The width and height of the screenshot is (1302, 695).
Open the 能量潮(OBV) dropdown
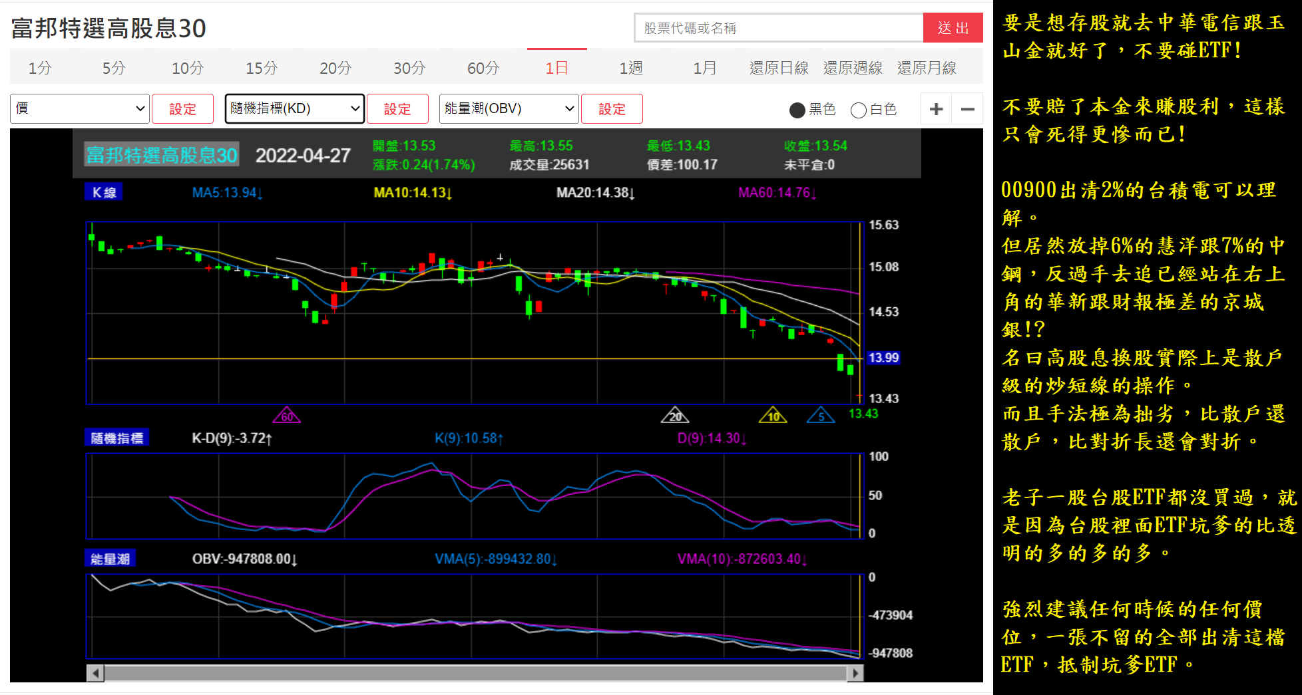tap(509, 108)
